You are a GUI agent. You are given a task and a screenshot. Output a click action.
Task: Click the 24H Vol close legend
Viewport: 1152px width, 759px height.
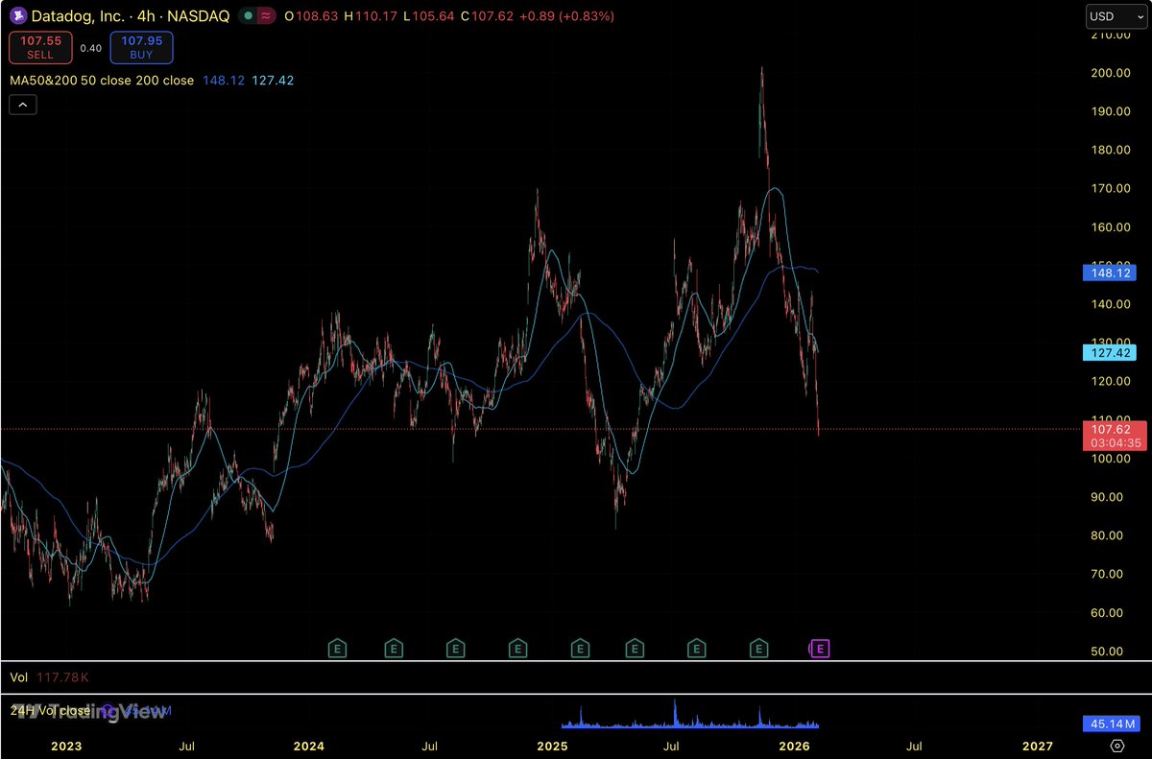50,711
